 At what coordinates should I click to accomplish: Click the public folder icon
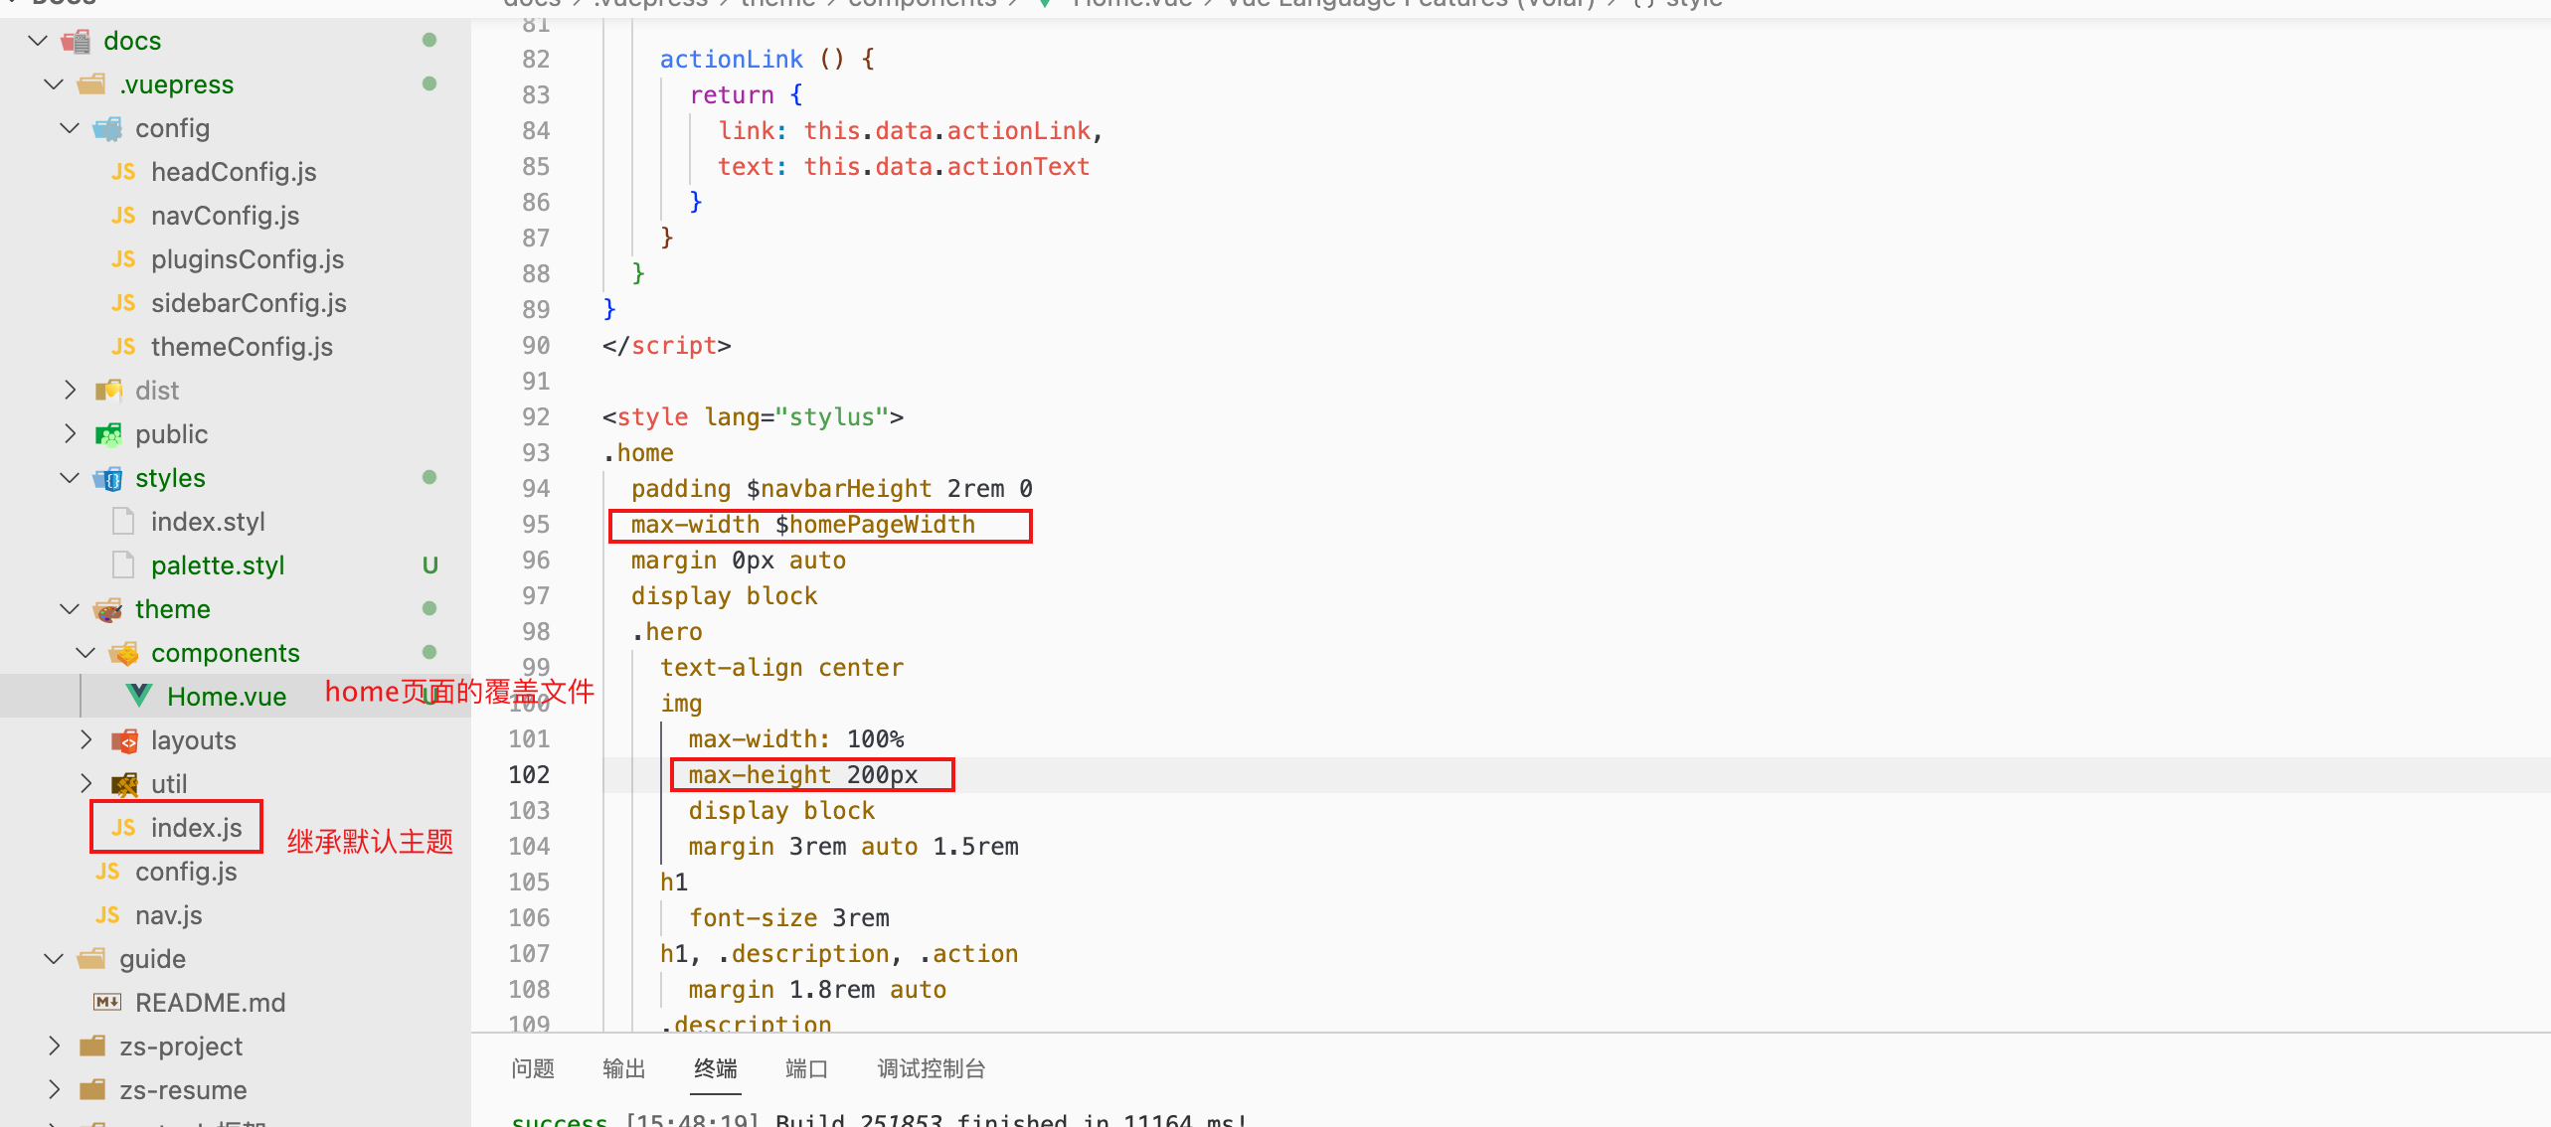pos(107,434)
